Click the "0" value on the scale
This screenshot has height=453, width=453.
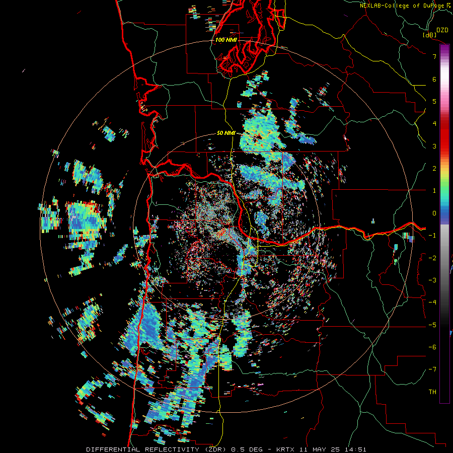(x=434, y=213)
